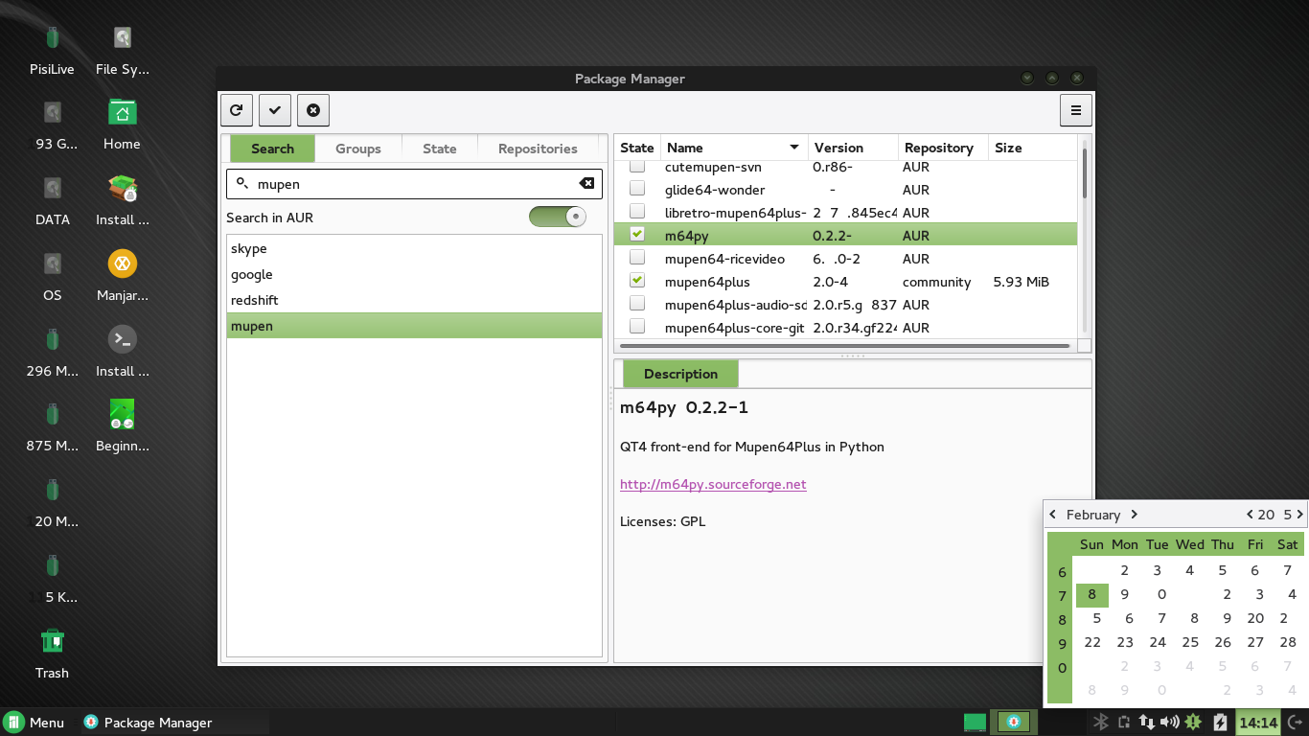This screenshot has height=736, width=1309.
Task: Select the 296 M volume desktop icon
Action: [x=52, y=352]
